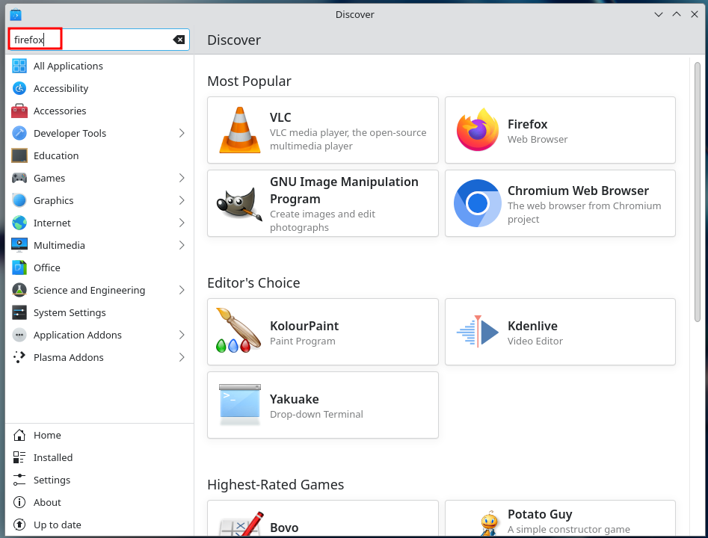
Task: Clear the search field text icon
Action: click(x=179, y=40)
